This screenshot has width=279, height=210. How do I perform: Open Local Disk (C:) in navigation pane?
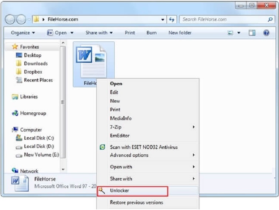coord(38,138)
